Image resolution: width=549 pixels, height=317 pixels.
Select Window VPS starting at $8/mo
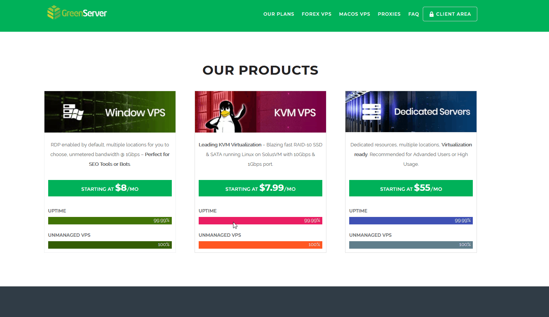coord(110,188)
